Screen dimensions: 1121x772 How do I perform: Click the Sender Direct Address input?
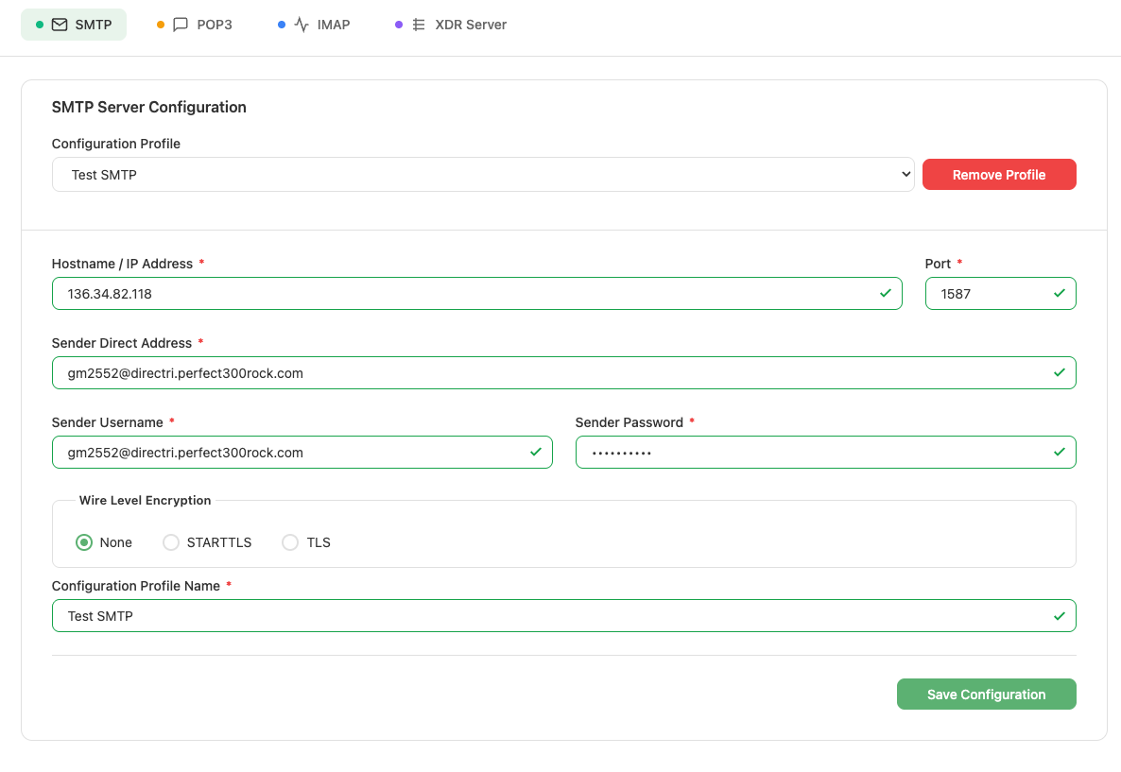click(x=564, y=372)
